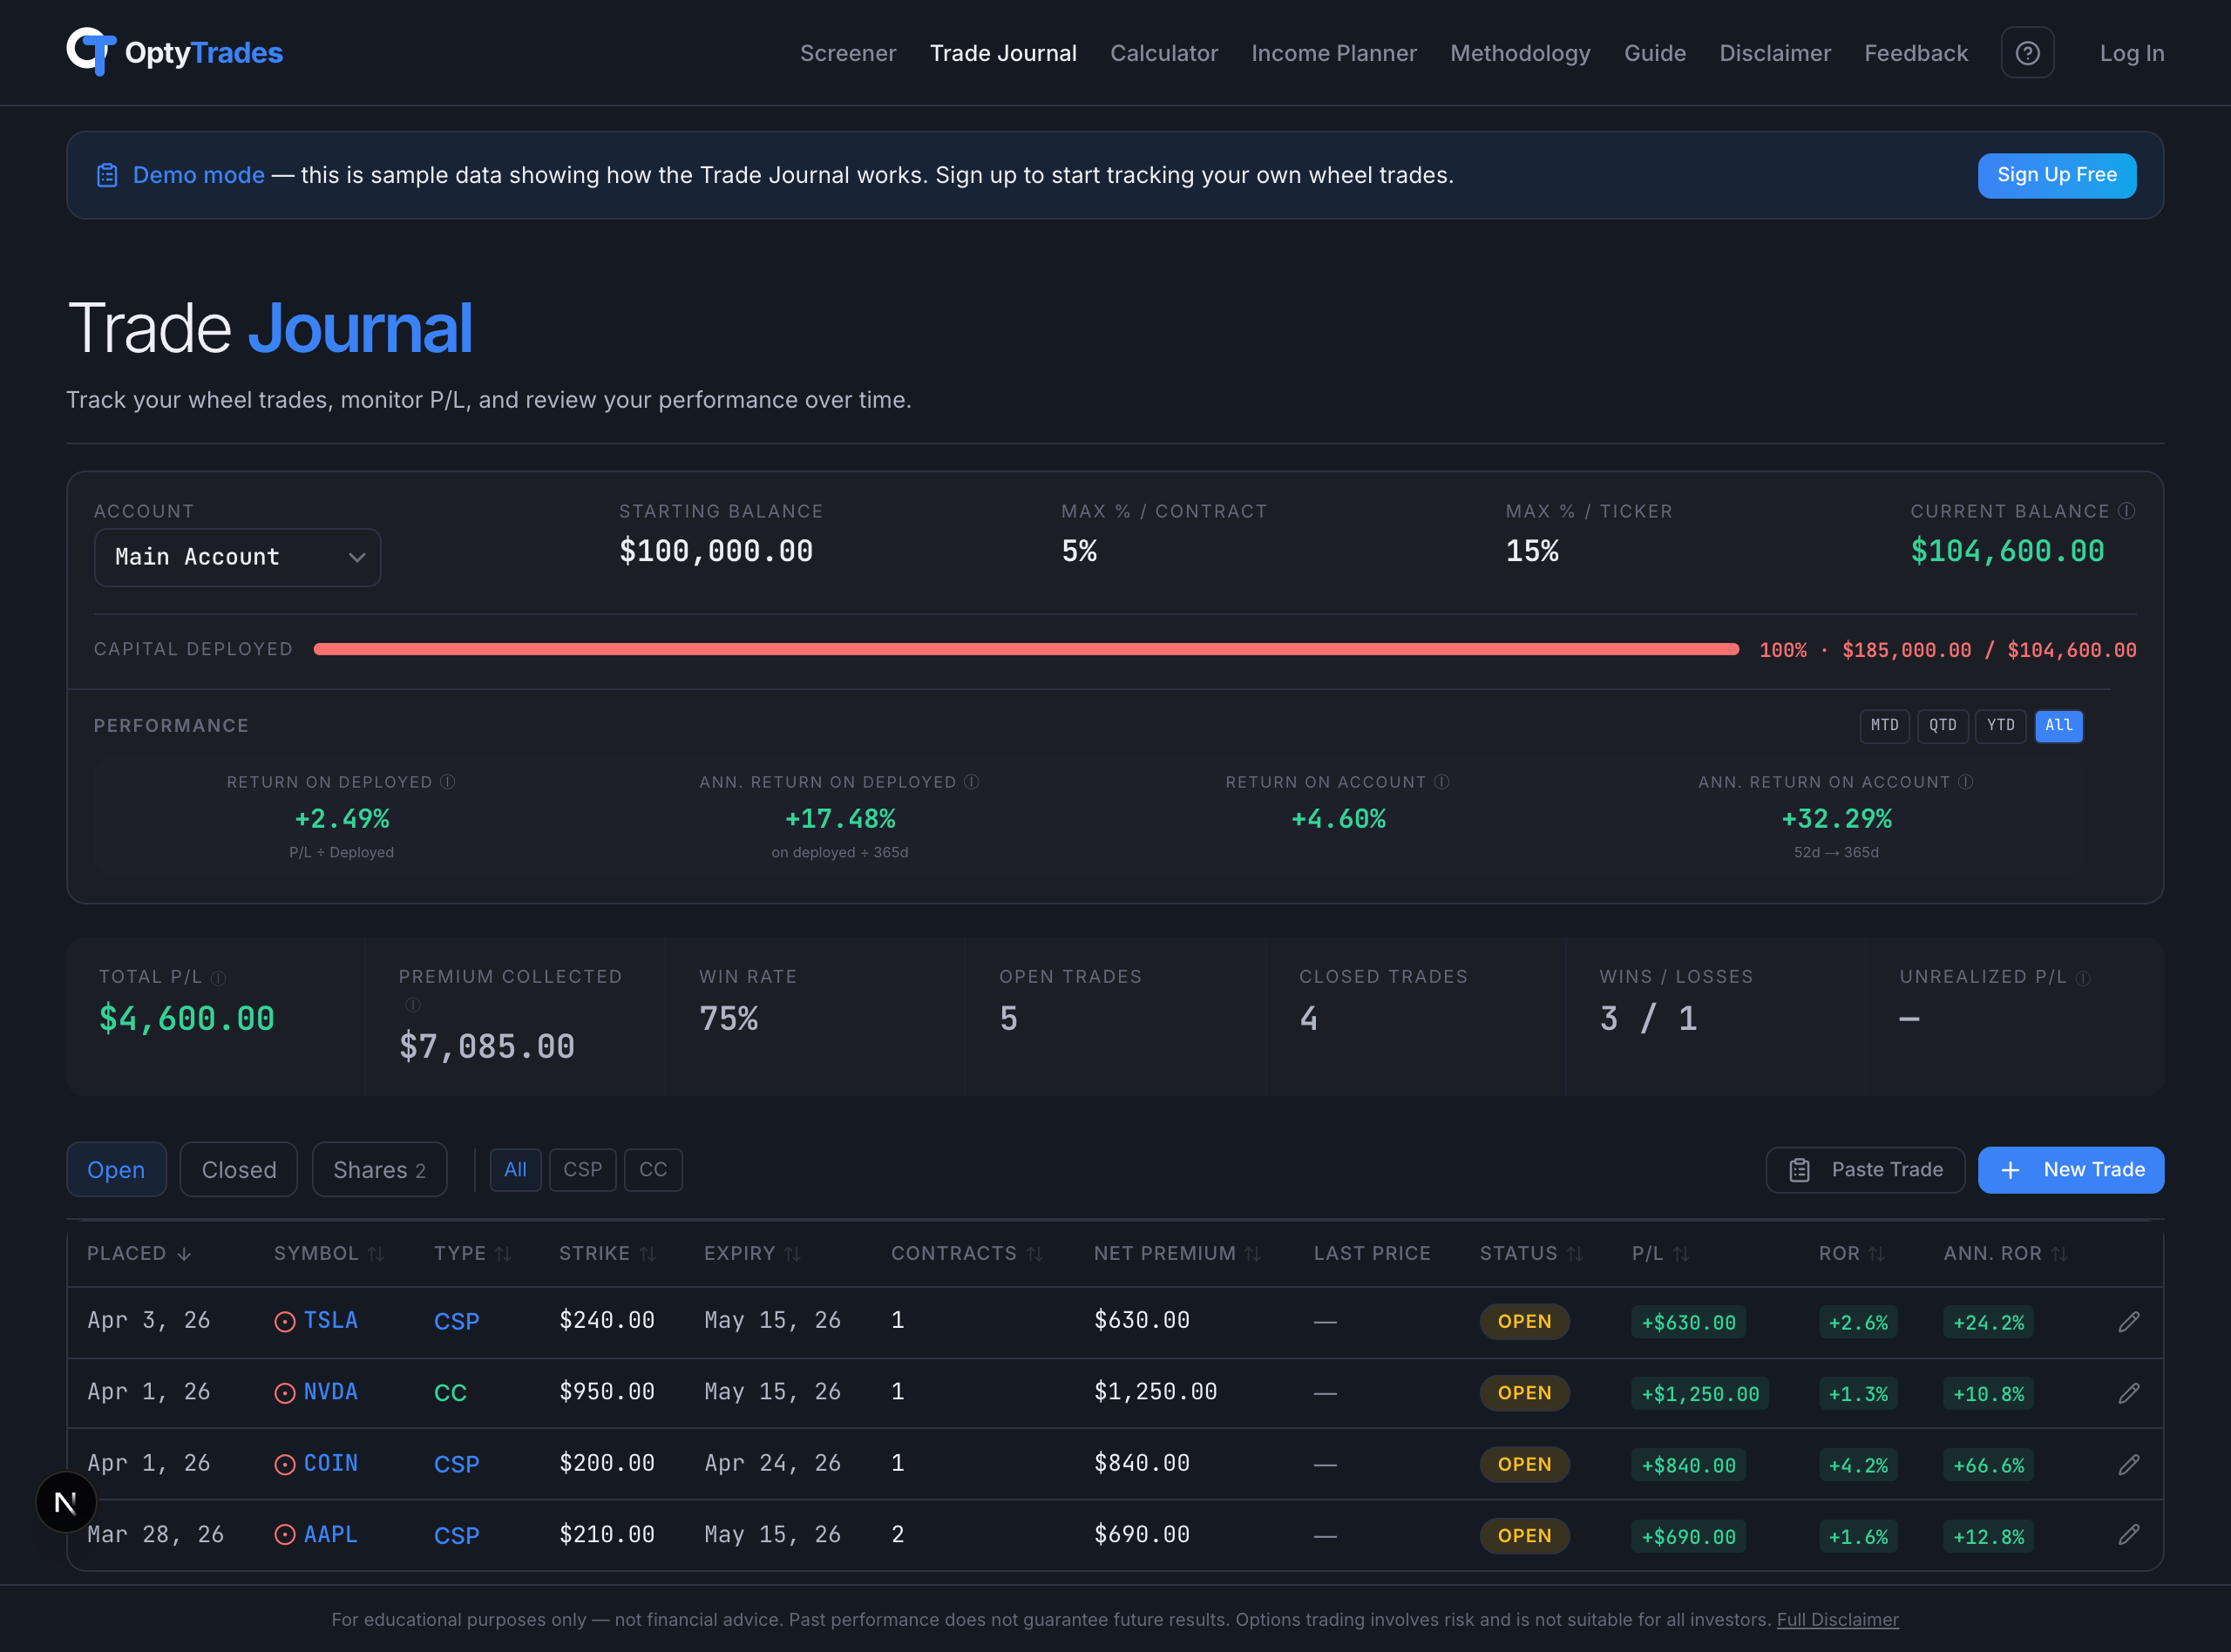Open the Main Account dropdown
Image resolution: width=2231 pixels, height=1652 pixels.
click(x=237, y=557)
